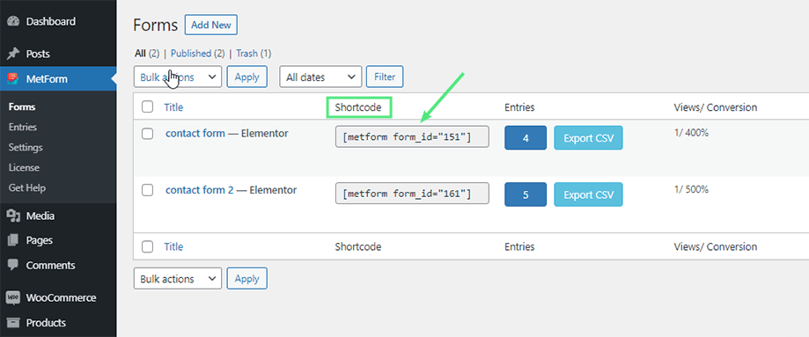Expand the bottom Bulk actions dropdown
The height and width of the screenshot is (337, 809).
point(178,279)
